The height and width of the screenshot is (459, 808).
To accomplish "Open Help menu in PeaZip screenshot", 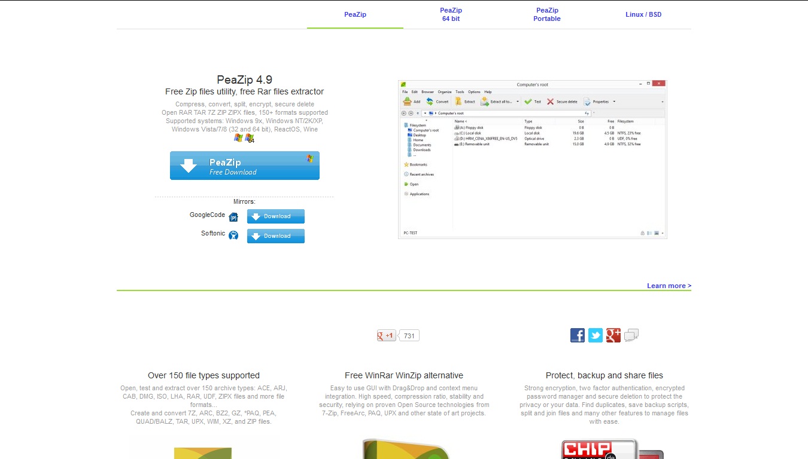I will (488, 92).
